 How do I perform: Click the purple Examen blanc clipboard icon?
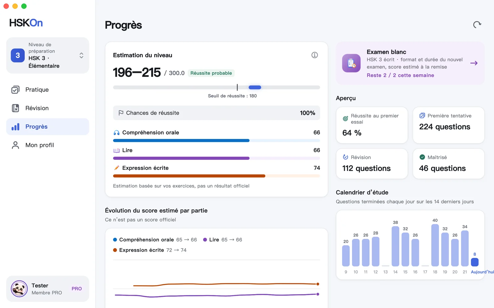[x=351, y=63]
